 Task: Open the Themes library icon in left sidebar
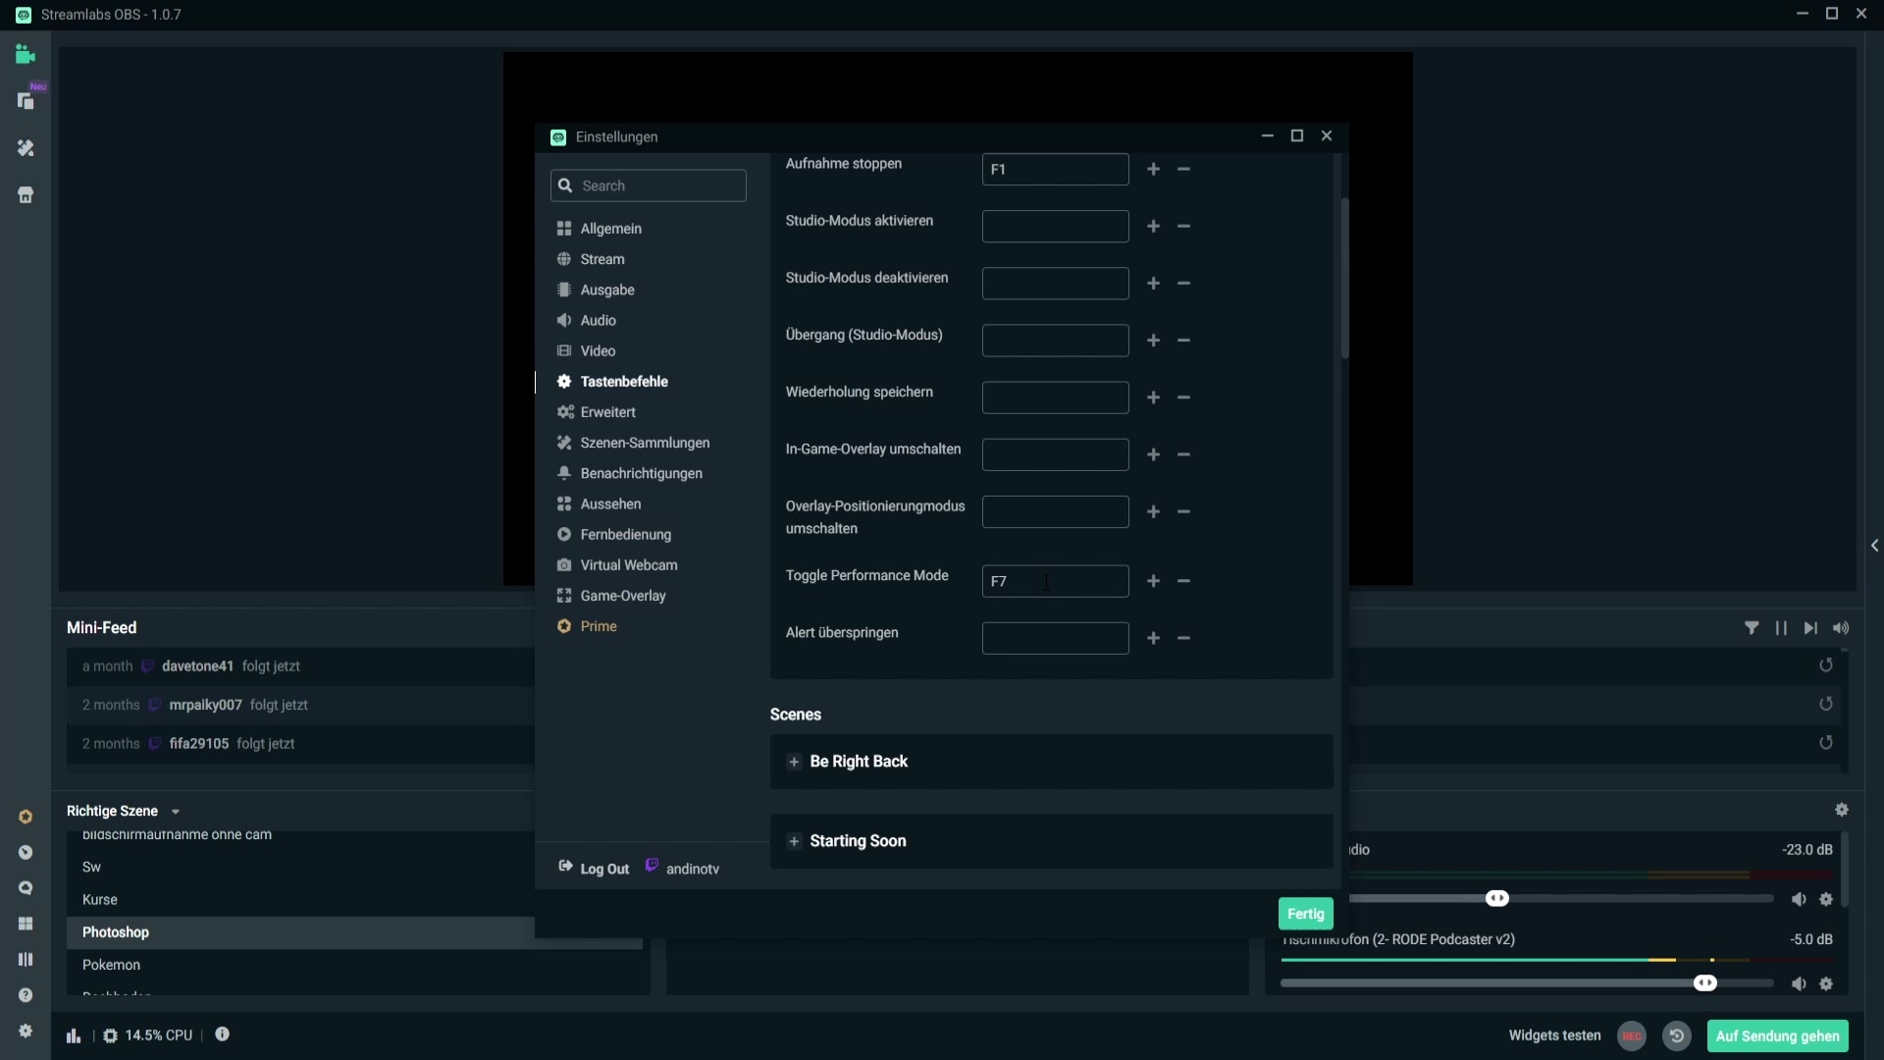pos(26,148)
